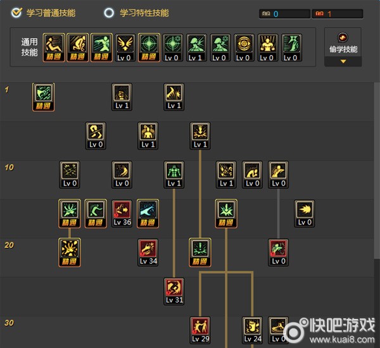The height and width of the screenshot is (348, 380).
Task: Click the red swirl icon above 偷学技能
Action: (343, 37)
